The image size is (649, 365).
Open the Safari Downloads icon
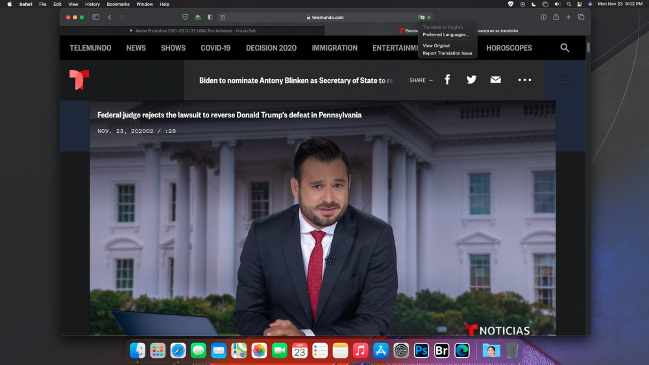[543, 18]
